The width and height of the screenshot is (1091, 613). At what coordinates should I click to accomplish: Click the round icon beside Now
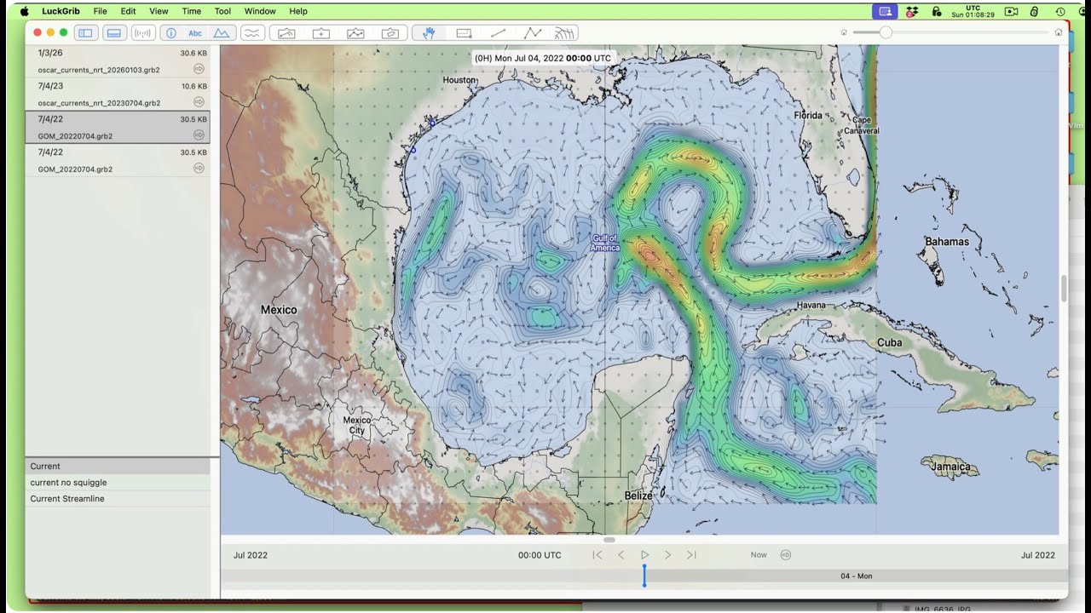(x=786, y=555)
